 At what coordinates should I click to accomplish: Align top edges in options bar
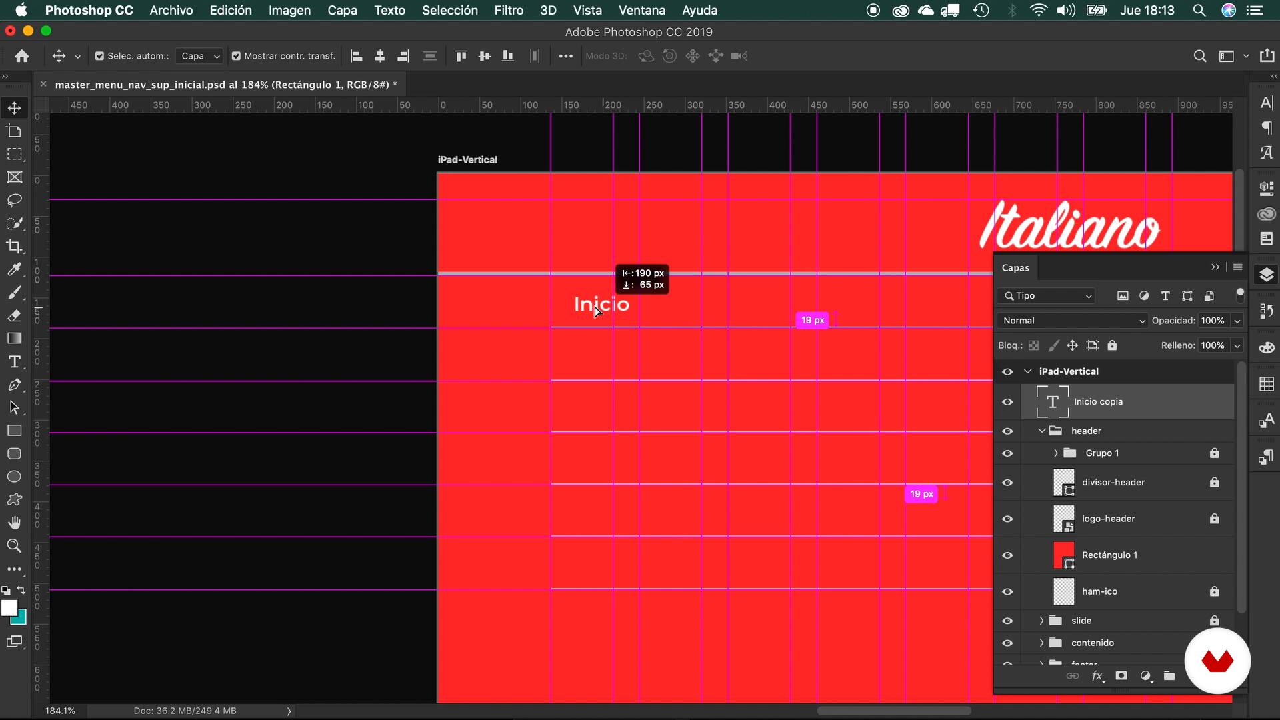(461, 56)
